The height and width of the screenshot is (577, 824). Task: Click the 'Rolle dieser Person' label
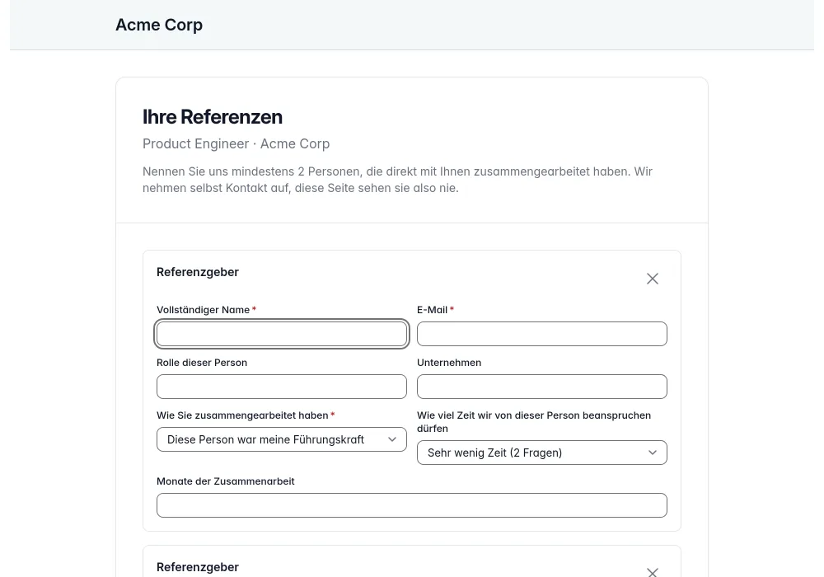[202, 363]
